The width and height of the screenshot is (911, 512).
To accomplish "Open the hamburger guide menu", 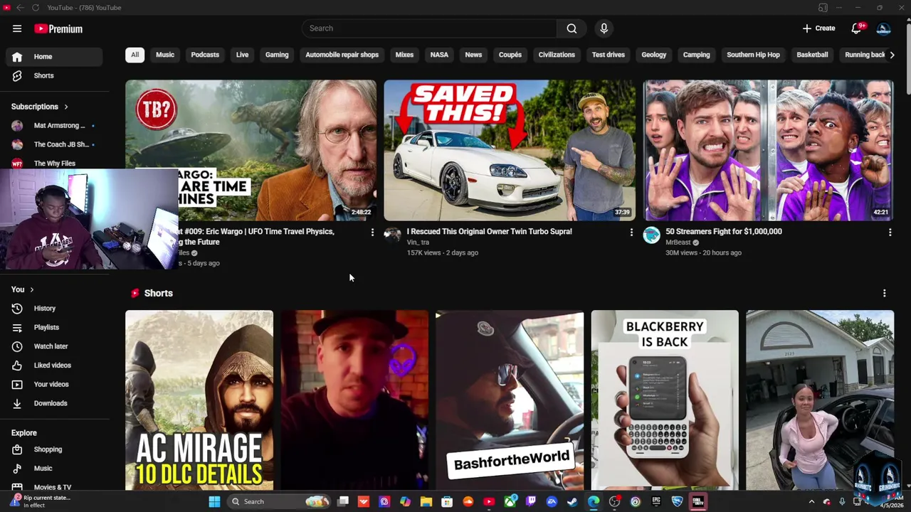I will coord(17,28).
